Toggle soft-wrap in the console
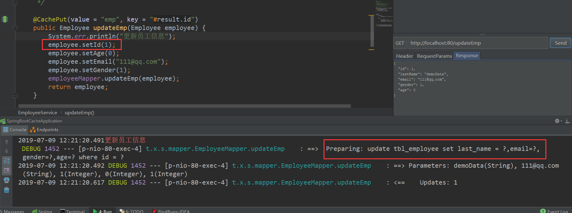 (7, 161)
